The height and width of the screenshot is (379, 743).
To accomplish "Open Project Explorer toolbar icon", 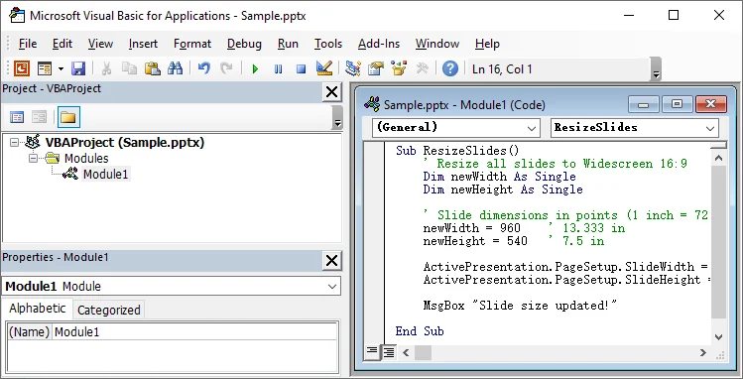I will 352,68.
